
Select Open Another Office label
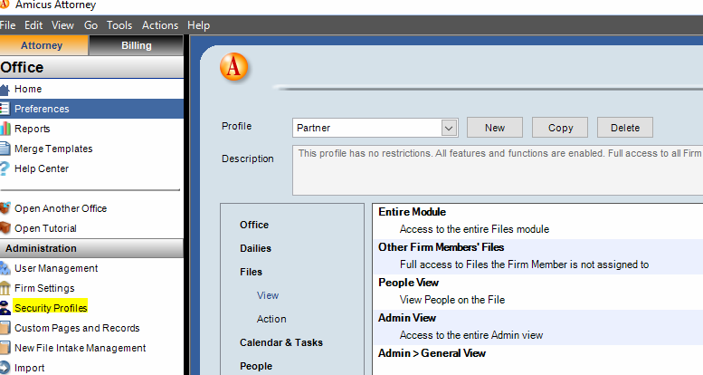pos(61,208)
